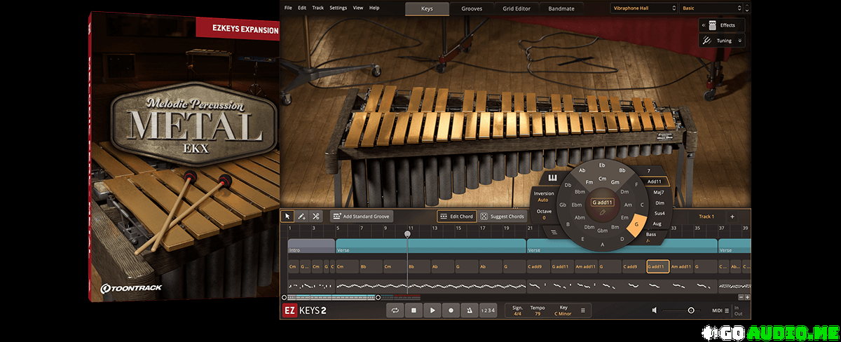Open the piano keyboard icon in chord wheel

point(552,178)
